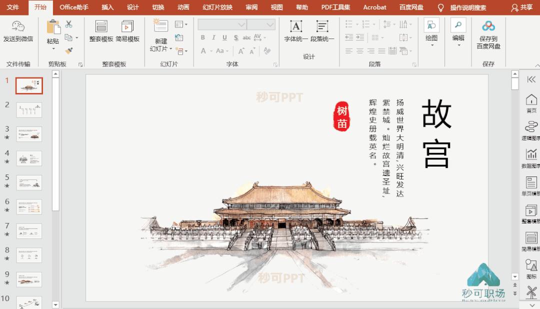Click the decrease font size icon
Viewport: 540px width, 309px height.
pyautogui.click(x=252, y=51)
